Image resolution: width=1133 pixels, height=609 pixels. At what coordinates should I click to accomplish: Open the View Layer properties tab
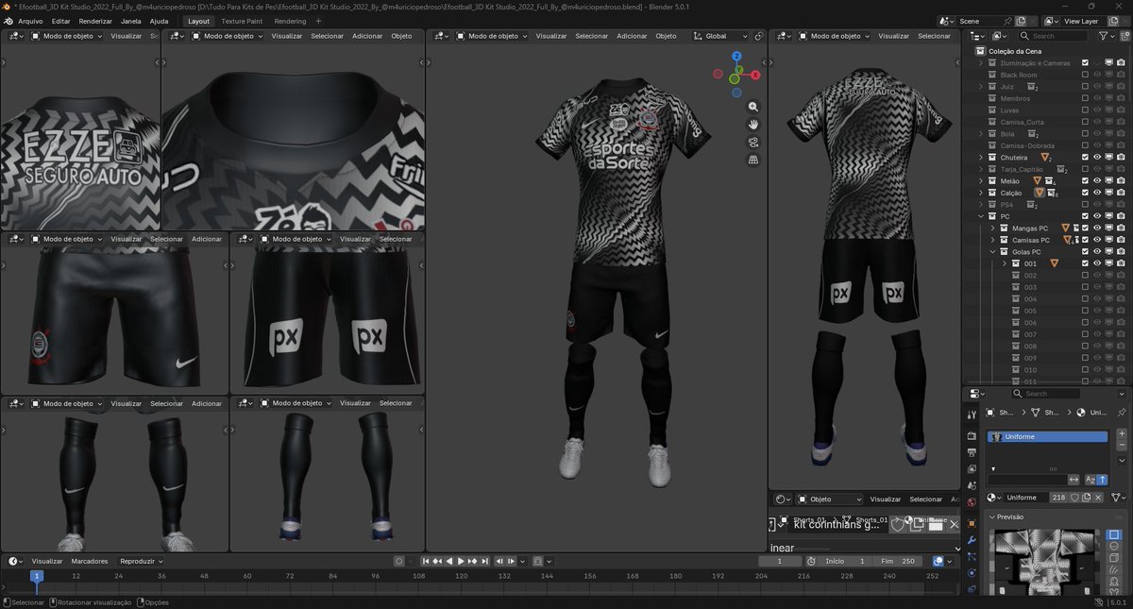972,468
